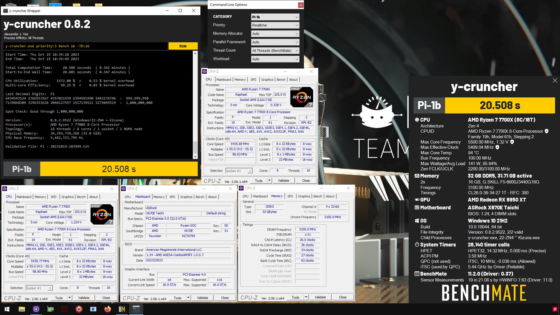Click the y-cruncher.exe command line field
The height and width of the screenshot is (315, 560).
click(x=86, y=46)
